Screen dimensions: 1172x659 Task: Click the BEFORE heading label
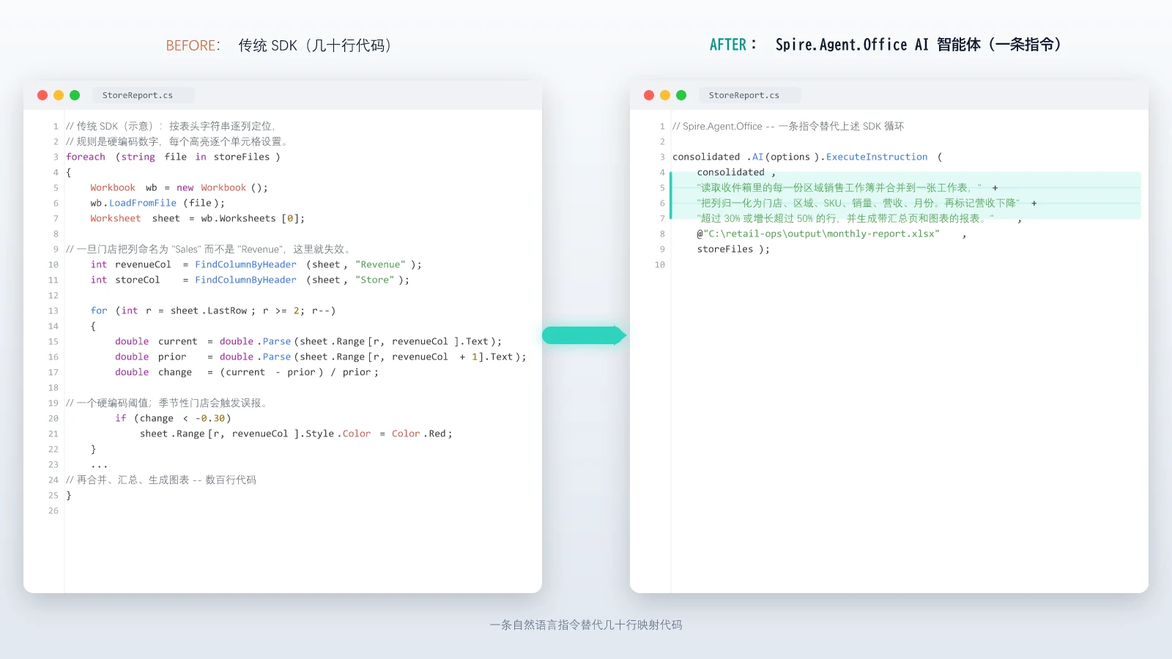coord(193,45)
